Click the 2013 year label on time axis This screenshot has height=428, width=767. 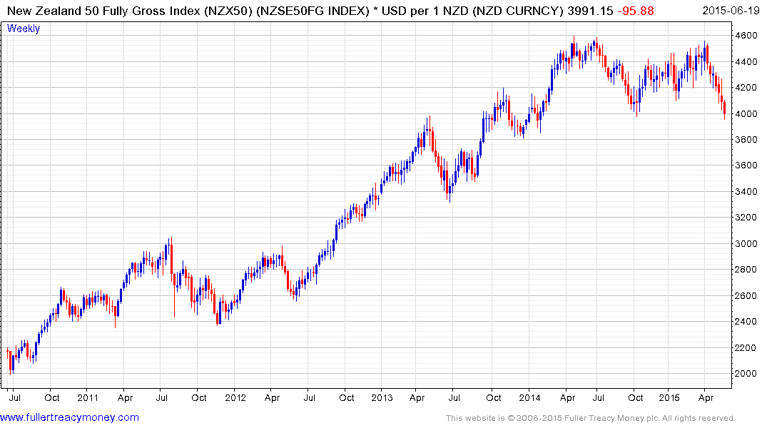382,397
